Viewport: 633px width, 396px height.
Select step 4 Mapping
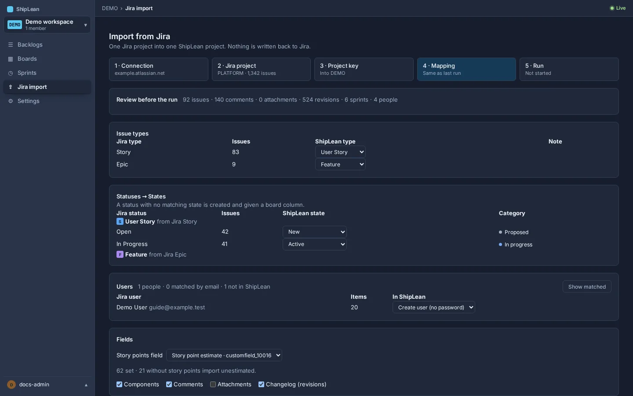tap(466, 70)
